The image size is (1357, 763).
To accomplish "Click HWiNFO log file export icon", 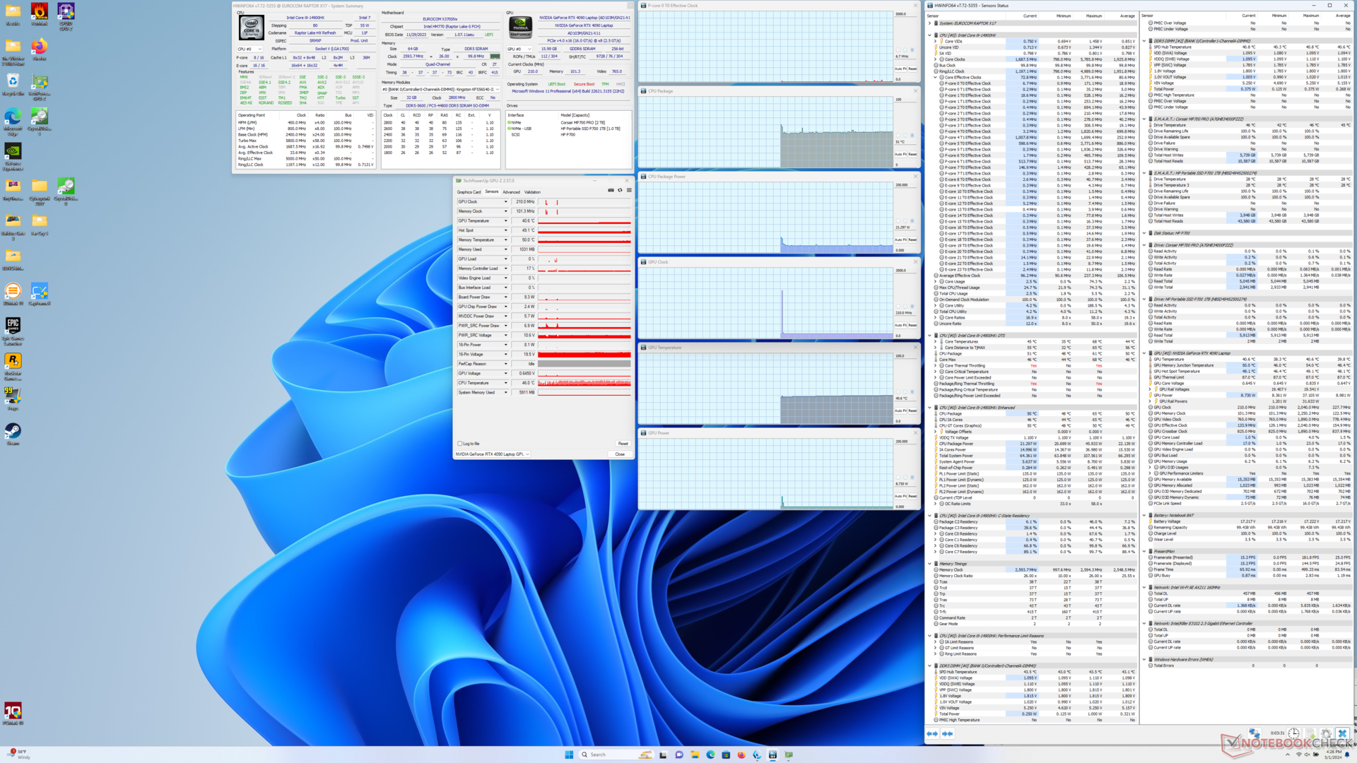I will 1310,733.
